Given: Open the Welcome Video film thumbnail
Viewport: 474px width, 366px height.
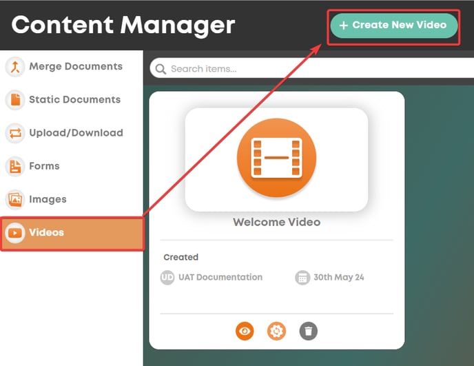Looking at the screenshot, I should click(x=276, y=160).
